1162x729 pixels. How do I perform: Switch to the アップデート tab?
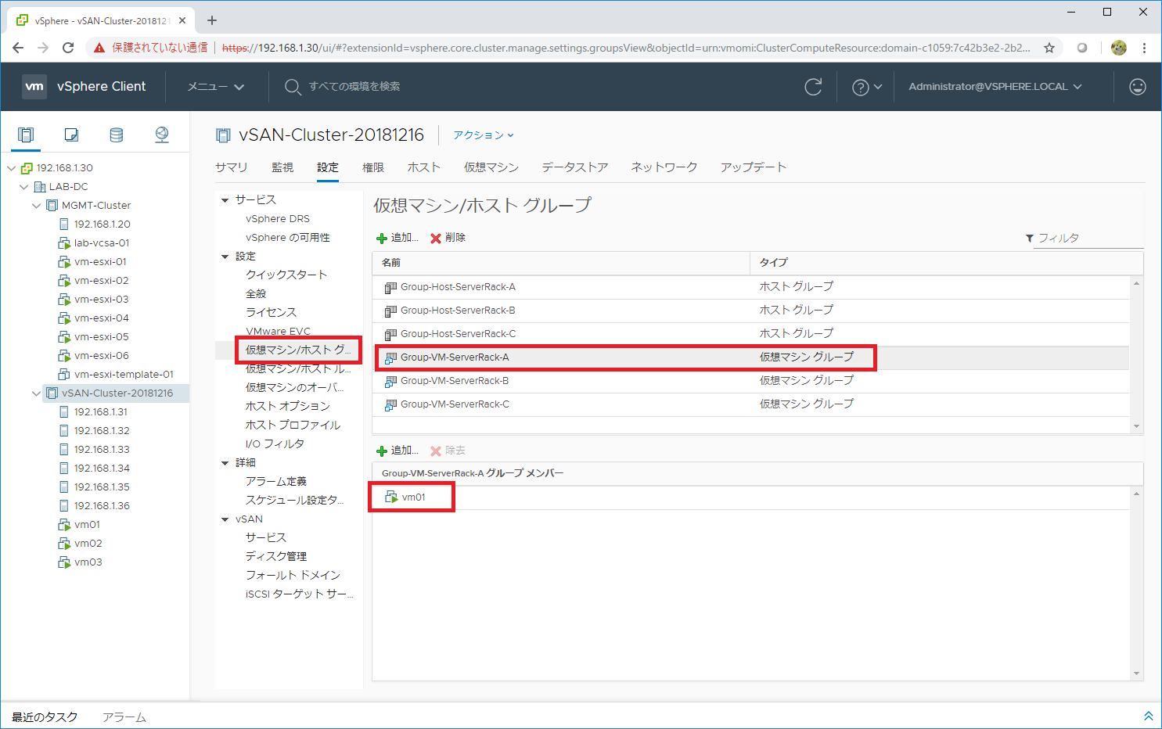754,167
